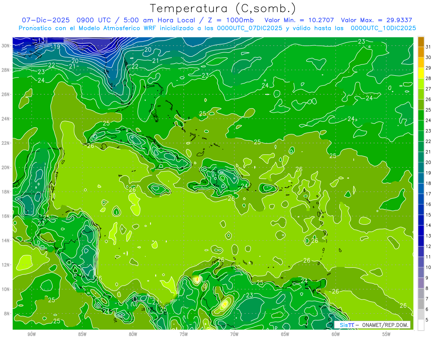Click yellow swatch between 28 and 29
The image size is (438, 339).
pos(421,73)
